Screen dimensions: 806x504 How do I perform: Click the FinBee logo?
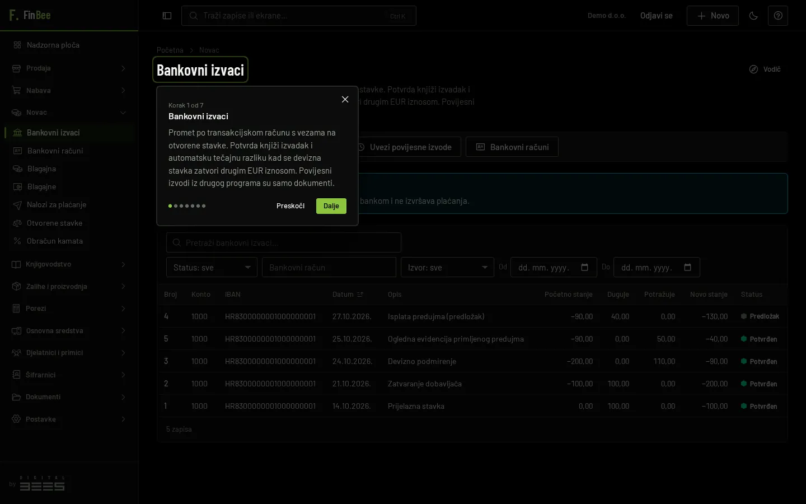30,15
